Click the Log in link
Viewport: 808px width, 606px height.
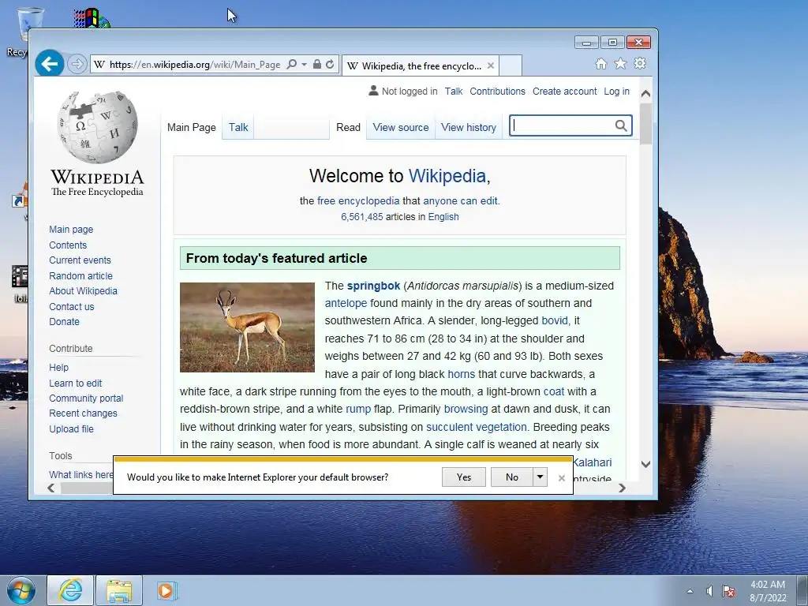click(616, 92)
